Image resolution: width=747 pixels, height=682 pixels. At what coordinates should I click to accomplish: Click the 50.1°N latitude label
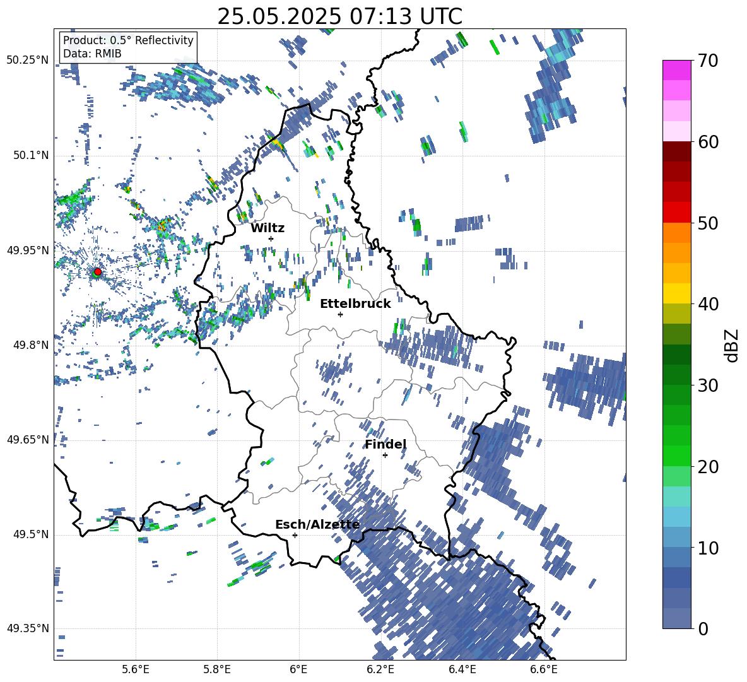point(30,155)
